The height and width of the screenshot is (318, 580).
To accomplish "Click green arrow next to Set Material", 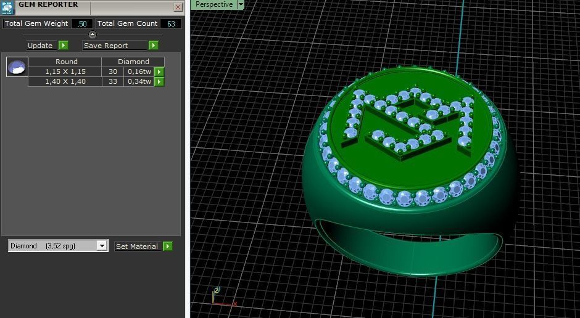I will click(x=168, y=247).
